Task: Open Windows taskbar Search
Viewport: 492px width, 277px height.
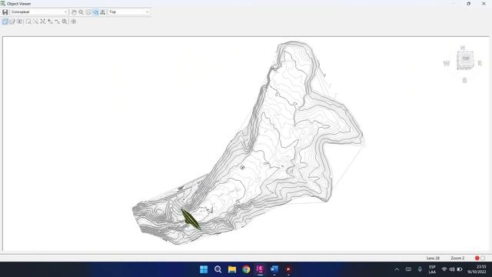Action: tap(218, 269)
